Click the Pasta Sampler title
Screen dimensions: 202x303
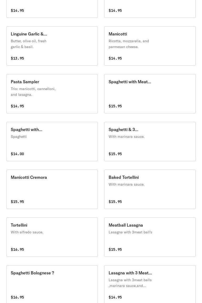point(25,82)
